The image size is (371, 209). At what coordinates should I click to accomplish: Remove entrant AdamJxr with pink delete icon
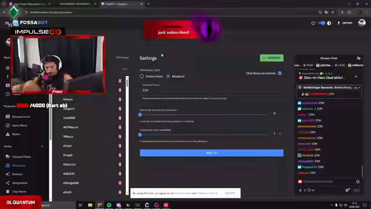[x=120, y=164]
